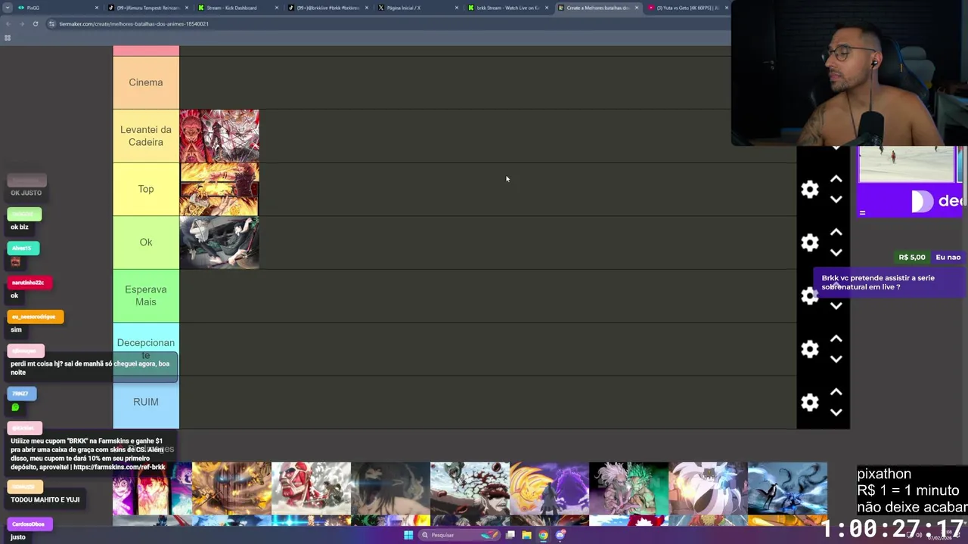This screenshot has width=968, height=544.
Task: Pick the blue tentacle battle image
Action: point(787,489)
